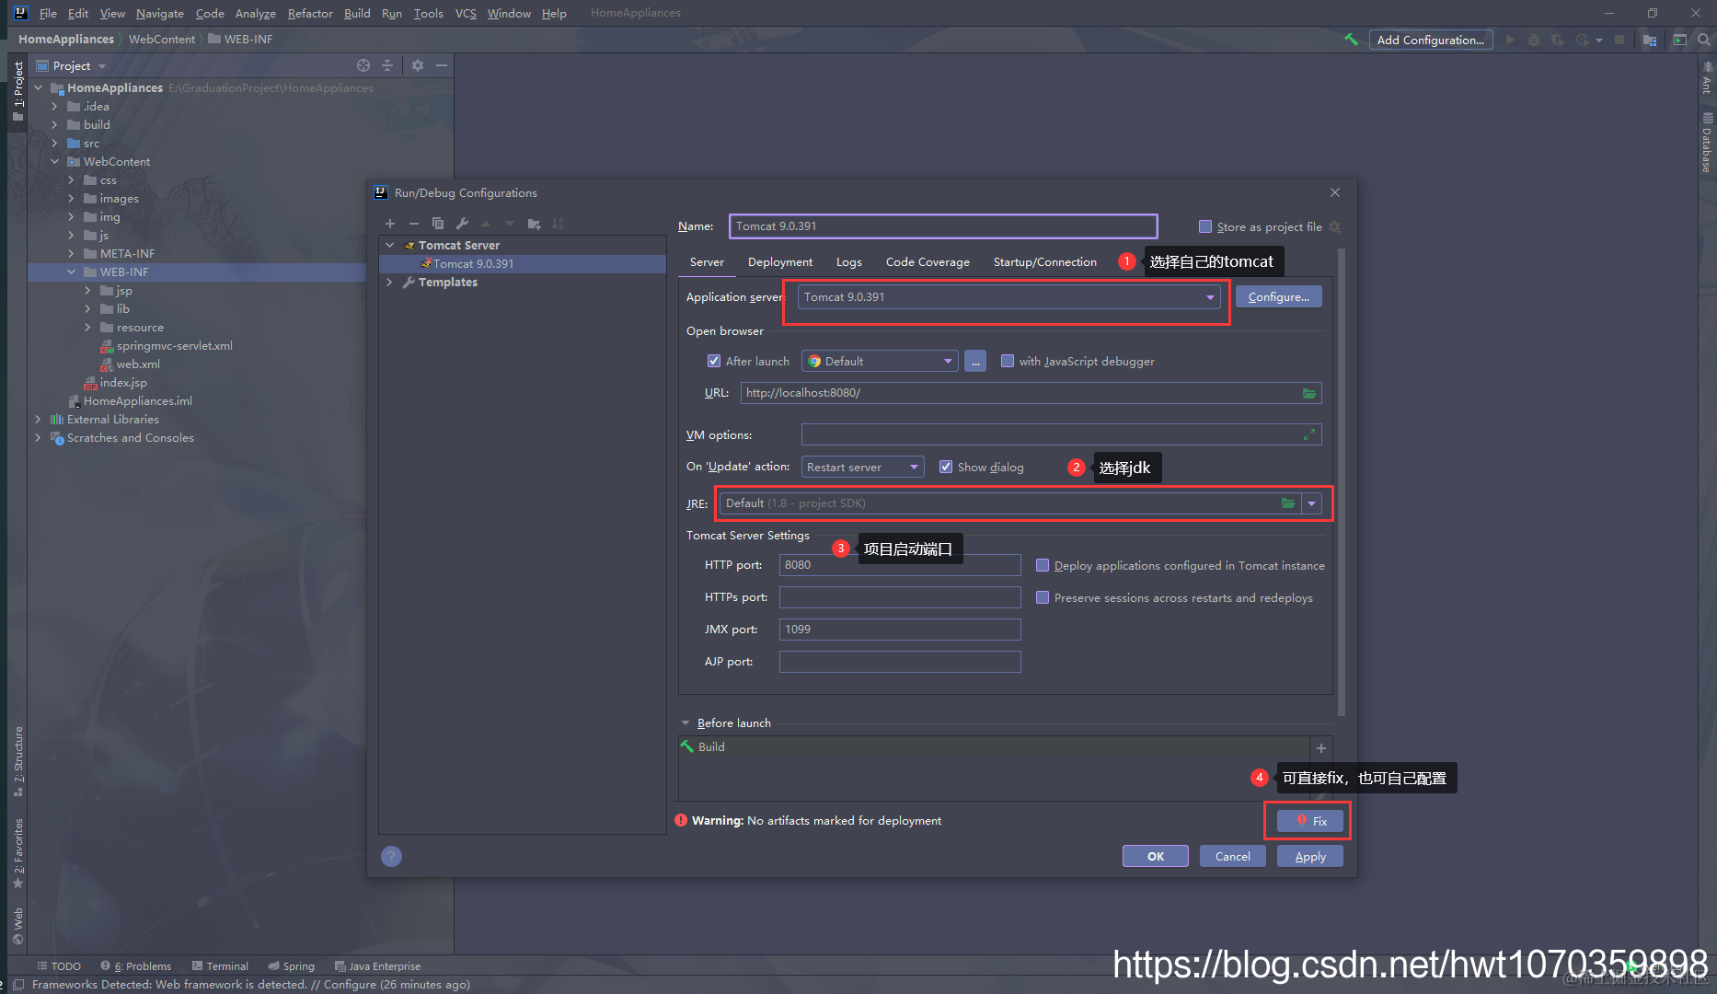Open the On 'Update' action dropdown
Screen dimensions: 1717x994
pos(862,468)
